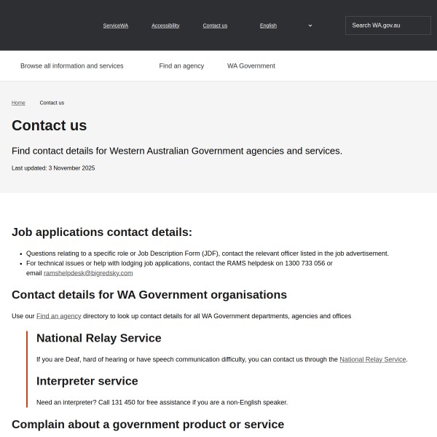
Task: Click the Search WA.gov.au field
Action: click(x=386, y=25)
